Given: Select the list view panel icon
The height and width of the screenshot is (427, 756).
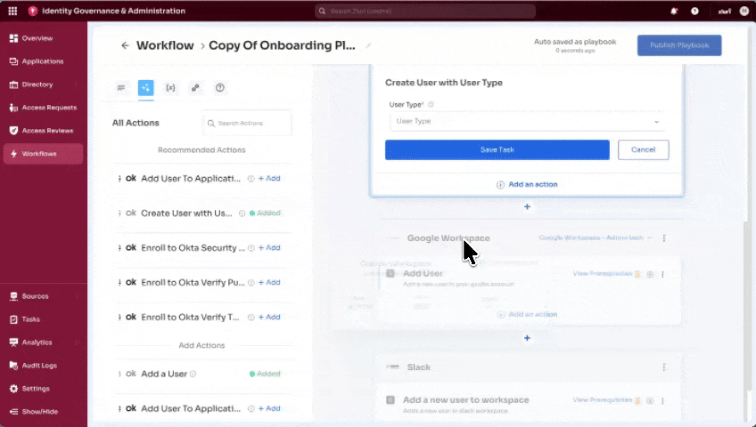Looking at the screenshot, I should pos(121,87).
